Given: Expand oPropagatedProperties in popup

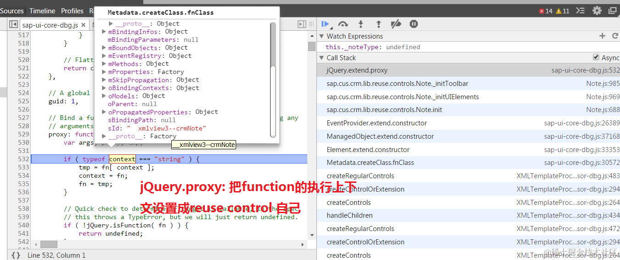Looking at the screenshot, I should coord(104,112).
